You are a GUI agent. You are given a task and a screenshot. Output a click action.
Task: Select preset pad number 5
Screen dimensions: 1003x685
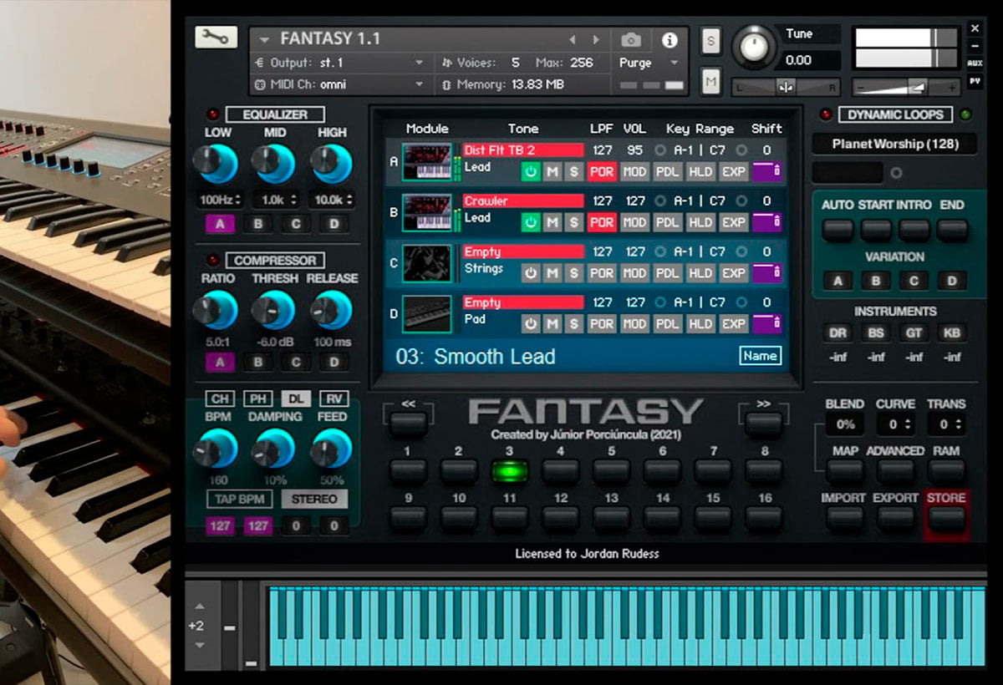(x=611, y=471)
